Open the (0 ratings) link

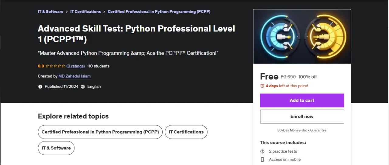coord(75,66)
